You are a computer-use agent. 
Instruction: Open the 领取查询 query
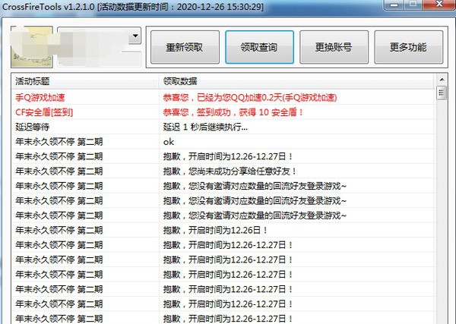[259, 47]
